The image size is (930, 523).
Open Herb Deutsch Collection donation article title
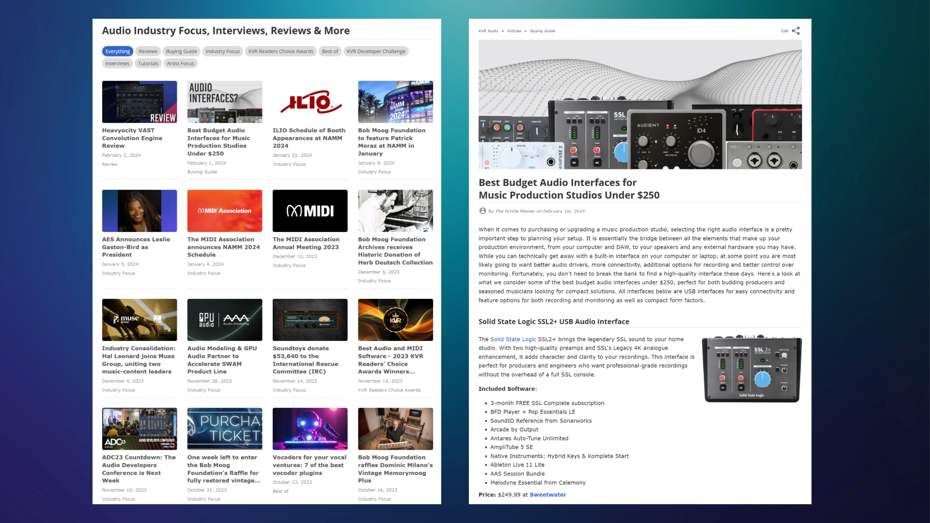pyautogui.click(x=395, y=251)
